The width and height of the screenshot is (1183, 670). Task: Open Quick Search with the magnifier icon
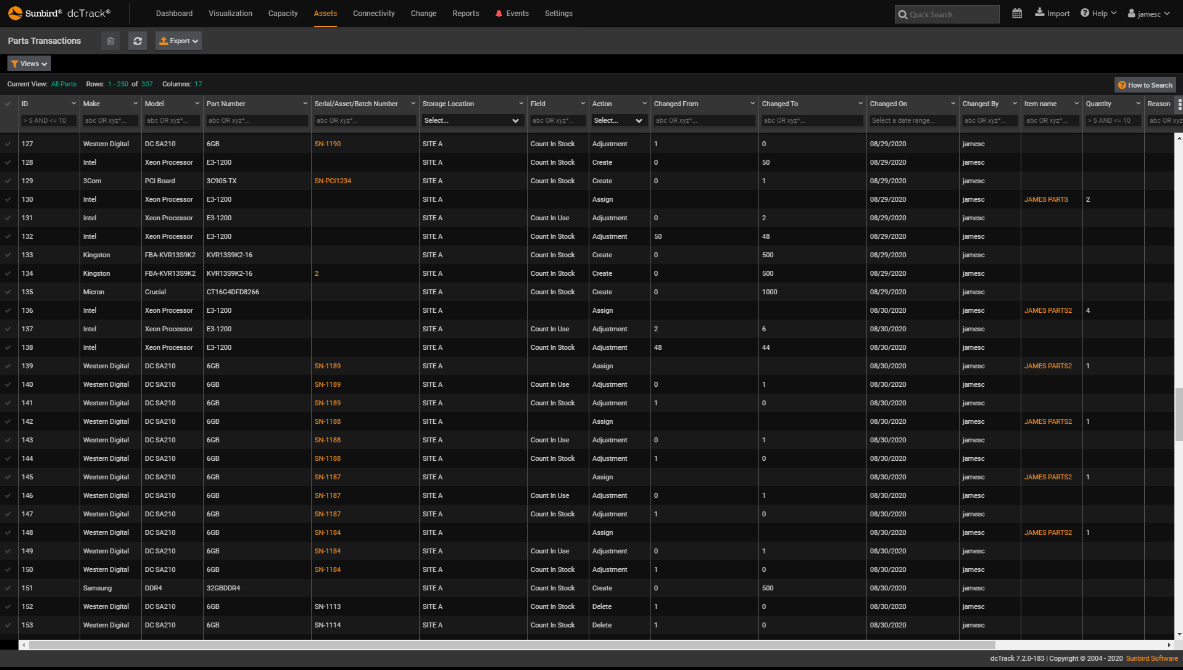[903, 14]
